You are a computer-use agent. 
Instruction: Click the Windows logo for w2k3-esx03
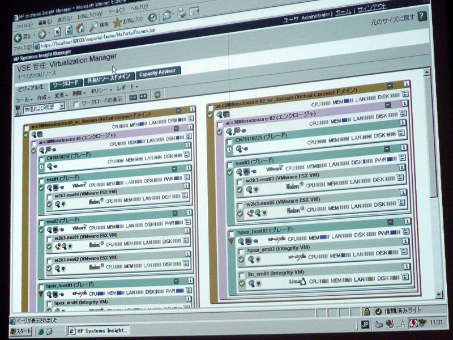(x=294, y=186)
